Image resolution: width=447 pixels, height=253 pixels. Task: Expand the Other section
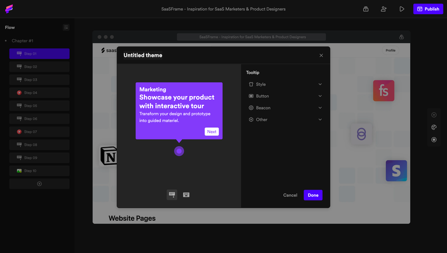[285, 119]
